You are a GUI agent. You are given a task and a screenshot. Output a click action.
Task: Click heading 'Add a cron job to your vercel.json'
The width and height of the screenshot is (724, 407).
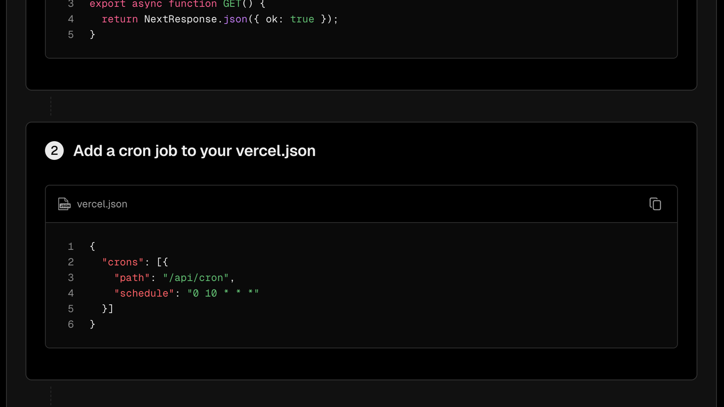(x=194, y=151)
